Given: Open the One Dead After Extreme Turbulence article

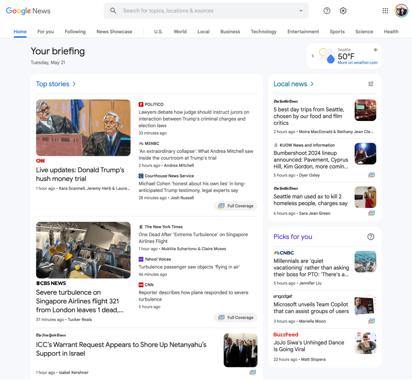Looking at the screenshot, I should point(193,238).
